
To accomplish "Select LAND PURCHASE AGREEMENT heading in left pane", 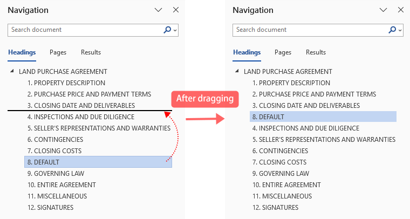I will pyautogui.click(x=63, y=72).
